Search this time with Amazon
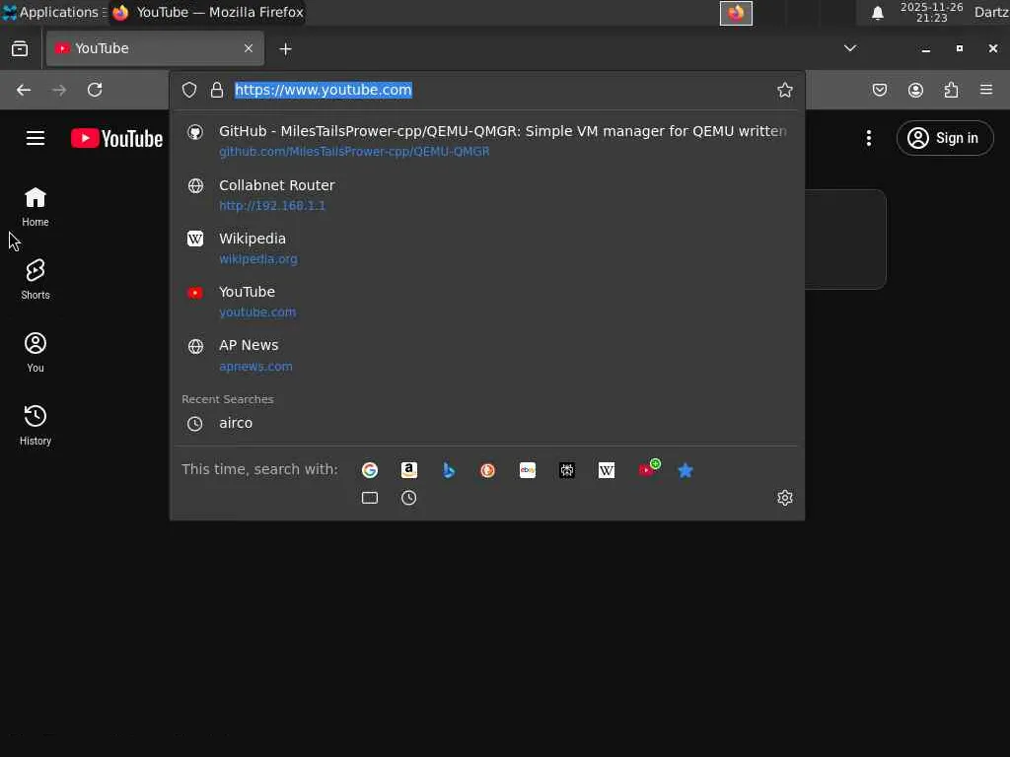This screenshot has height=757, width=1010. (409, 470)
